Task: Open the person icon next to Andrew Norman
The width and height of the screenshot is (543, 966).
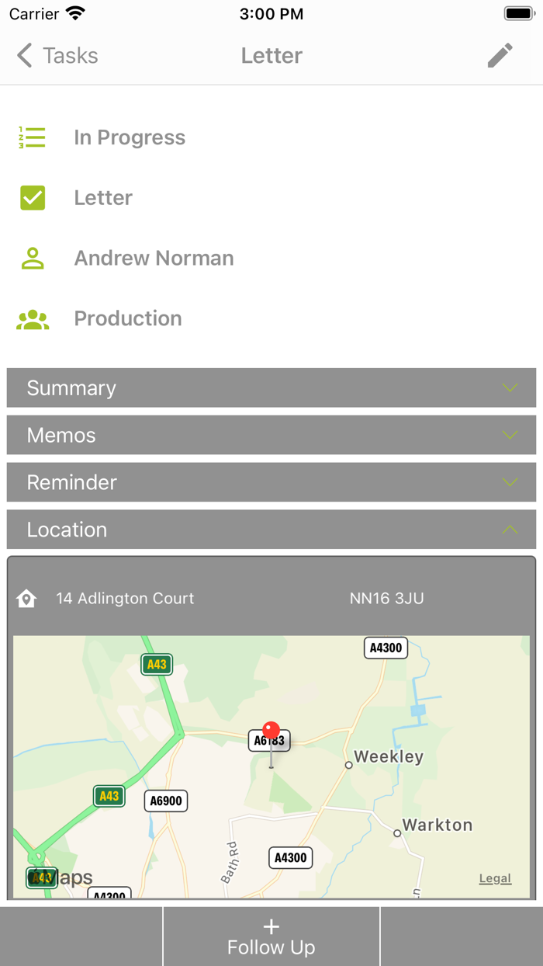Action: [x=31, y=257]
